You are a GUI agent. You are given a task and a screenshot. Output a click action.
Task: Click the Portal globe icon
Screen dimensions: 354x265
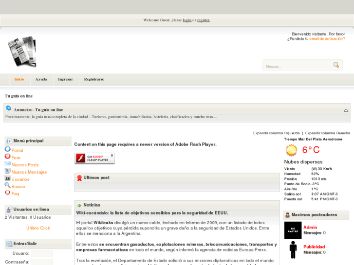[8, 149]
